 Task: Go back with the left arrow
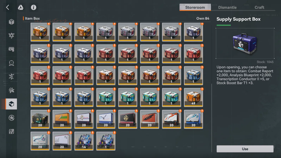tap(7, 7)
